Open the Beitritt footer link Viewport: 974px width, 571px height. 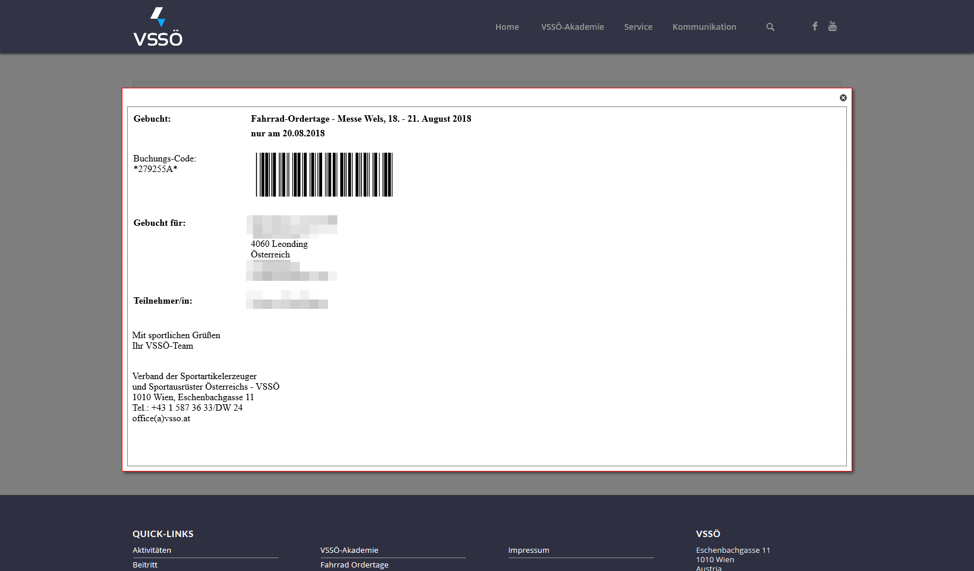click(145, 565)
